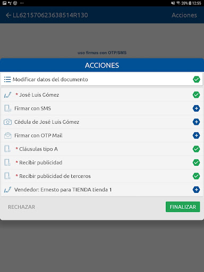The image size is (204, 272).
Task: Toggle green check on Recibir publicidad
Action: (x=196, y=163)
